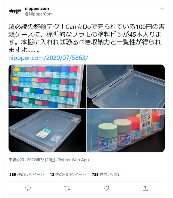Click the green-capped Tamiya paint bottle
This screenshot has height=198, width=173.
[x=107, y=137]
